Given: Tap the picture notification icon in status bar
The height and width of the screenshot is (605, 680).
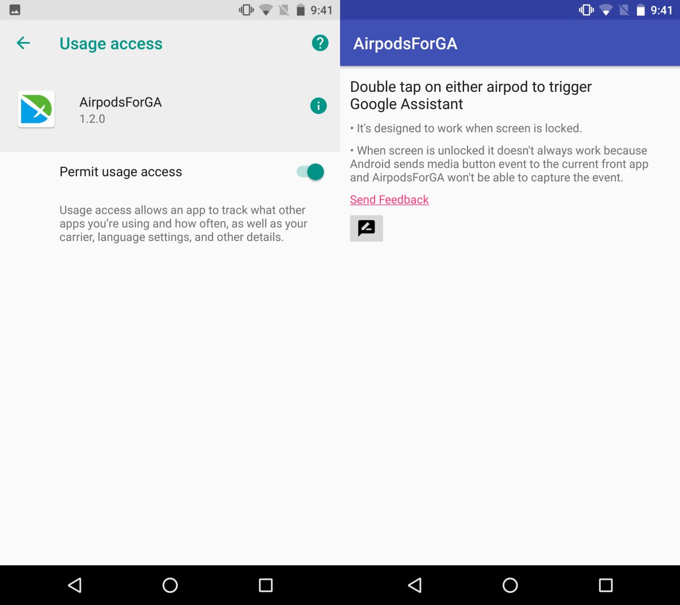Looking at the screenshot, I should tap(15, 10).
